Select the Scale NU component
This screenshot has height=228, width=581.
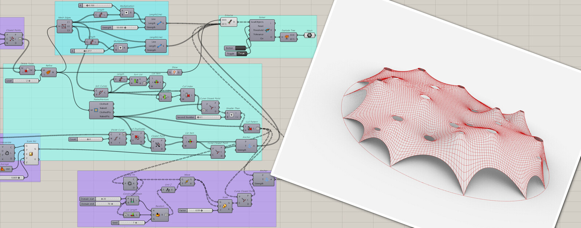click(x=31, y=154)
